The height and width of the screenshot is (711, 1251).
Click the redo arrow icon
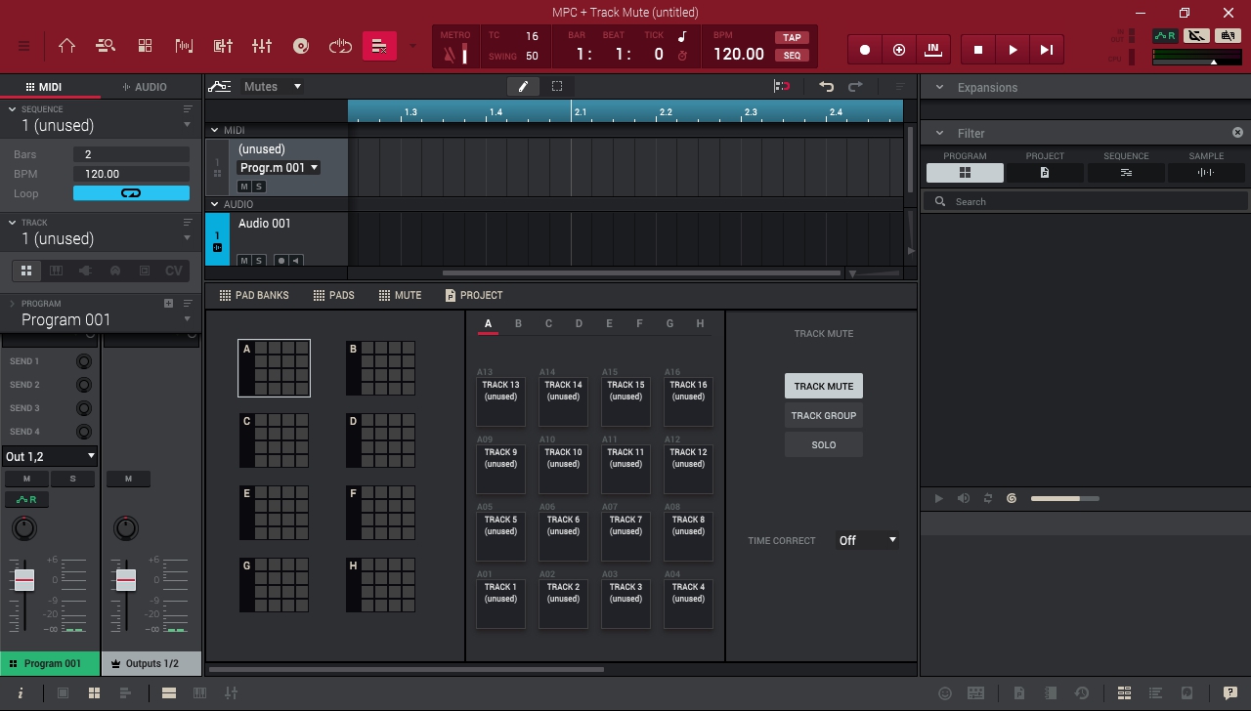click(x=855, y=86)
